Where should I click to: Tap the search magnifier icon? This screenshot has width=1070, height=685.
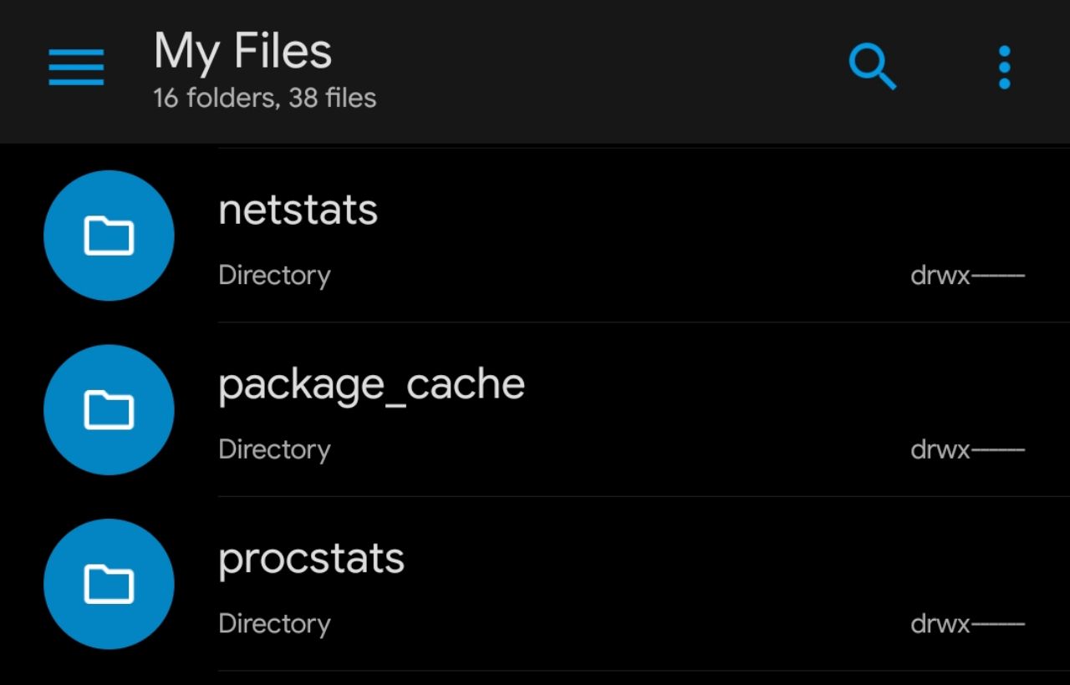coord(872,66)
